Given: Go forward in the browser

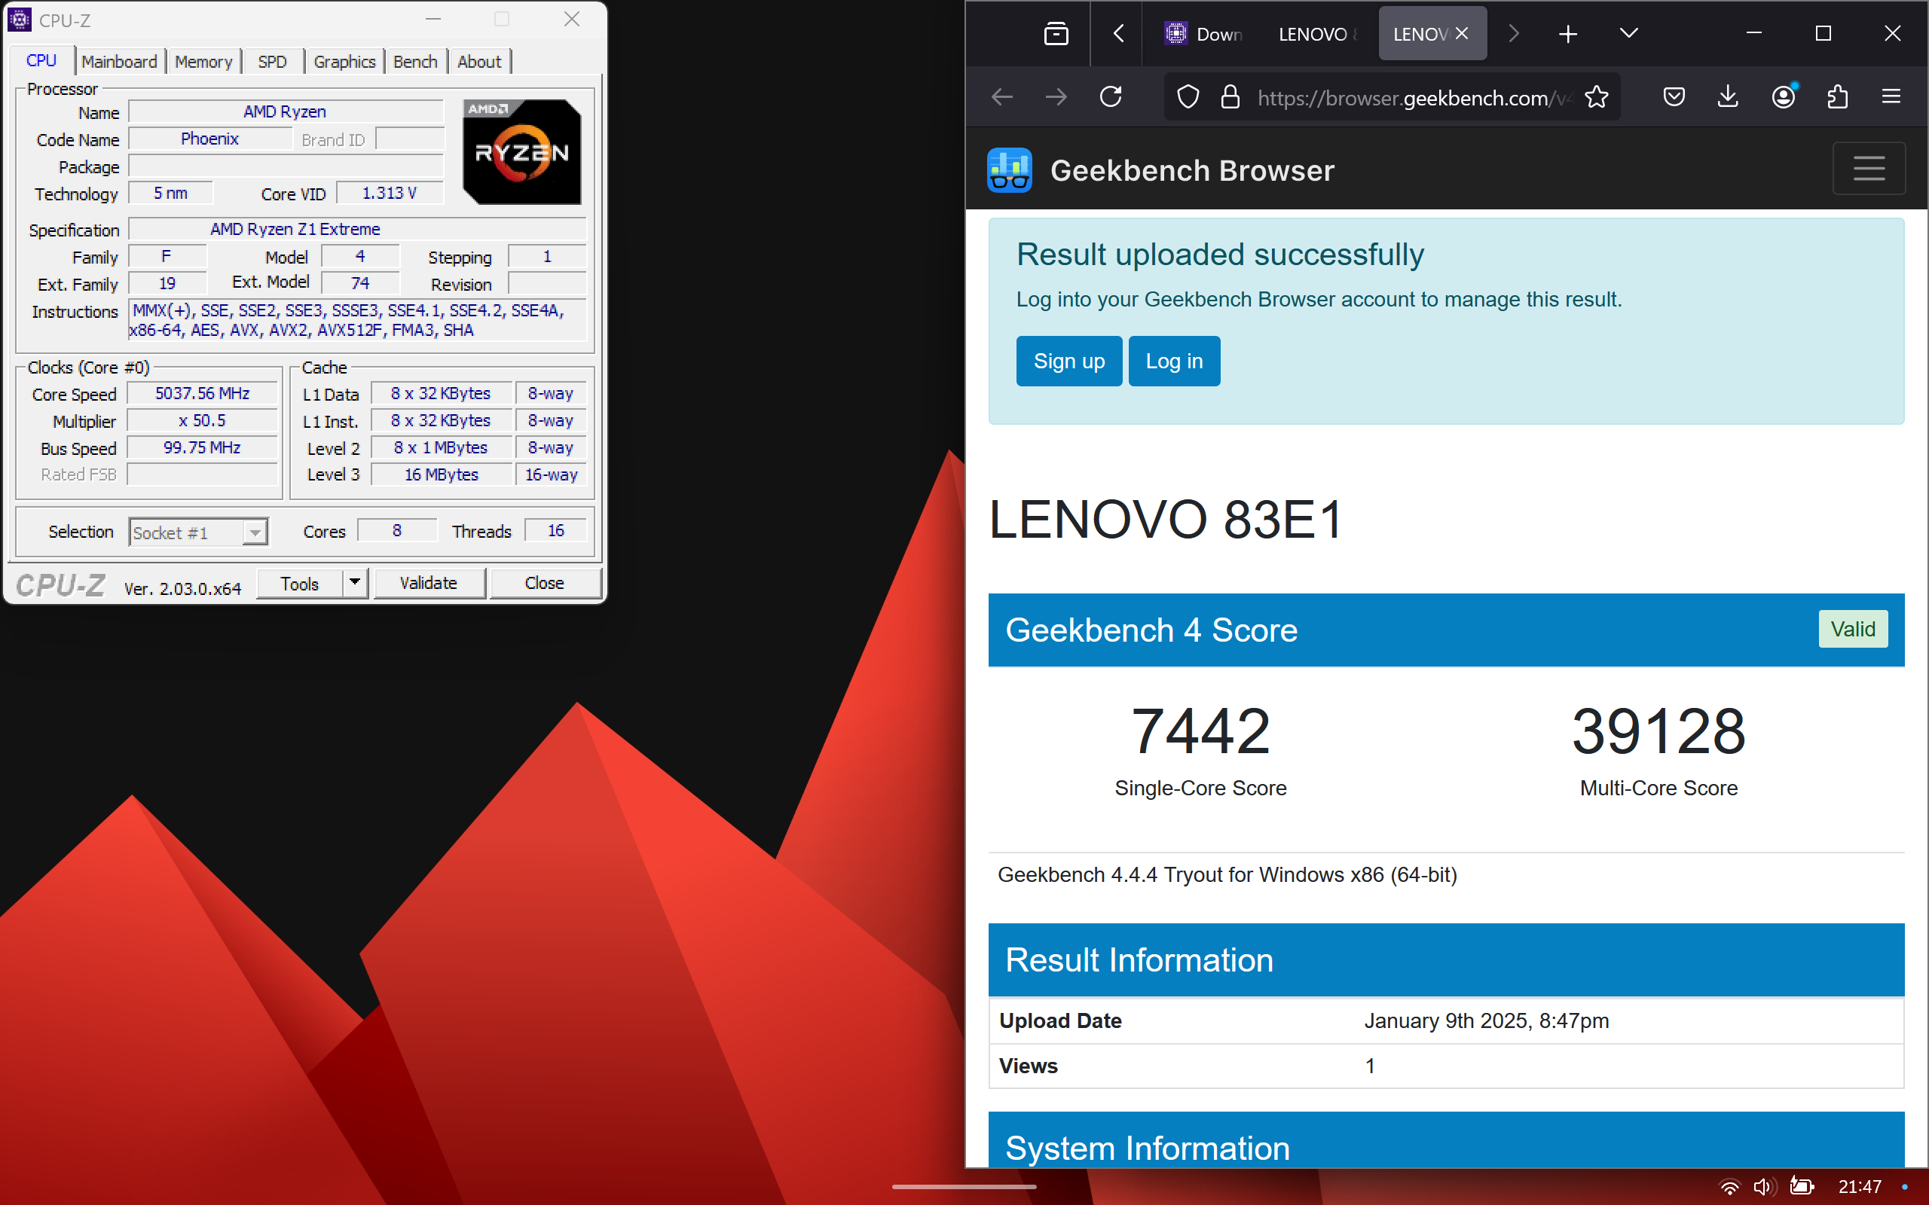Looking at the screenshot, I should coord(1056,97).
